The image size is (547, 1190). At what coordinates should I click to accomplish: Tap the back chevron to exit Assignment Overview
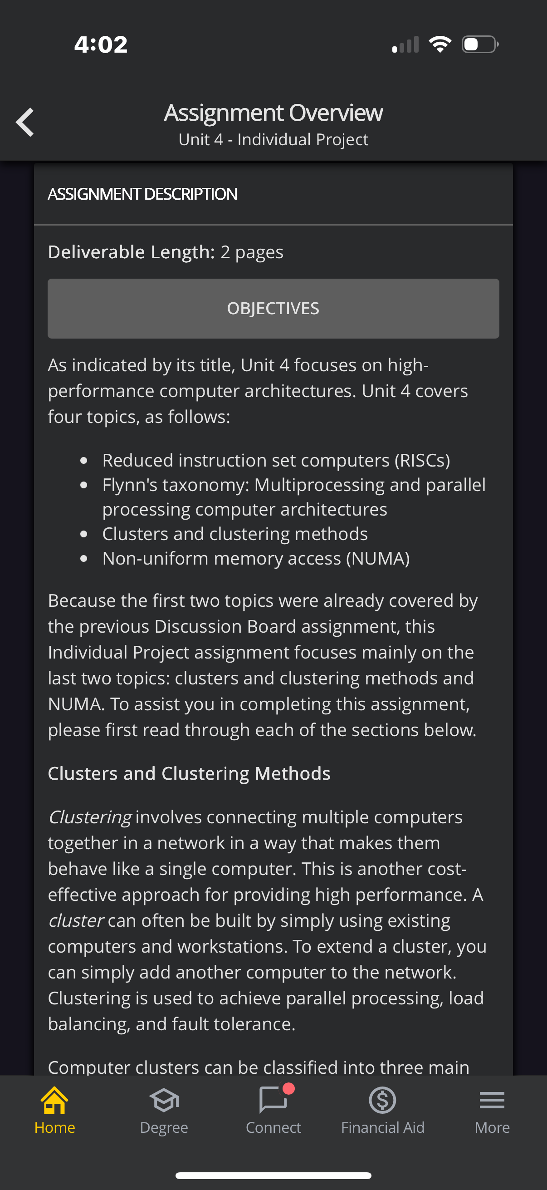point(25,122)
